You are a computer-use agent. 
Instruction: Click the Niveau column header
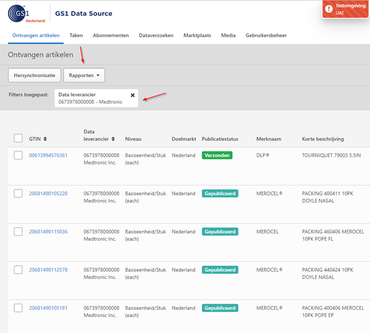133,139
